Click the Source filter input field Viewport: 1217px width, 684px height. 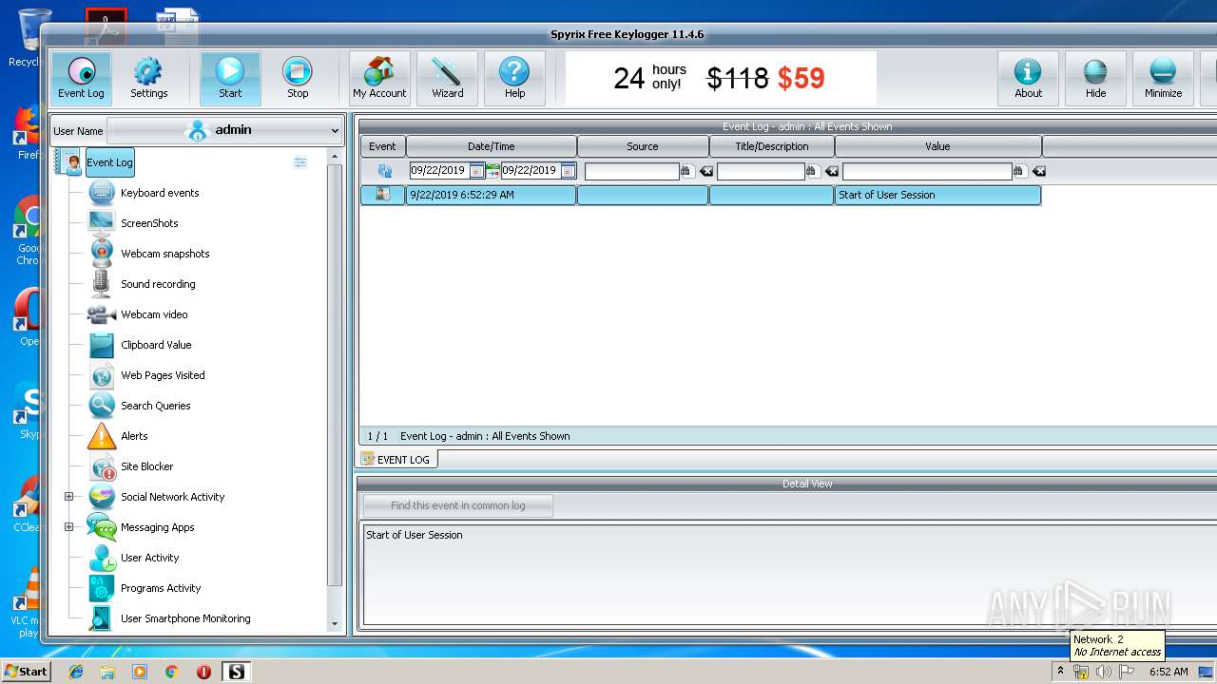pyautogui.click(x=631, y=171)
